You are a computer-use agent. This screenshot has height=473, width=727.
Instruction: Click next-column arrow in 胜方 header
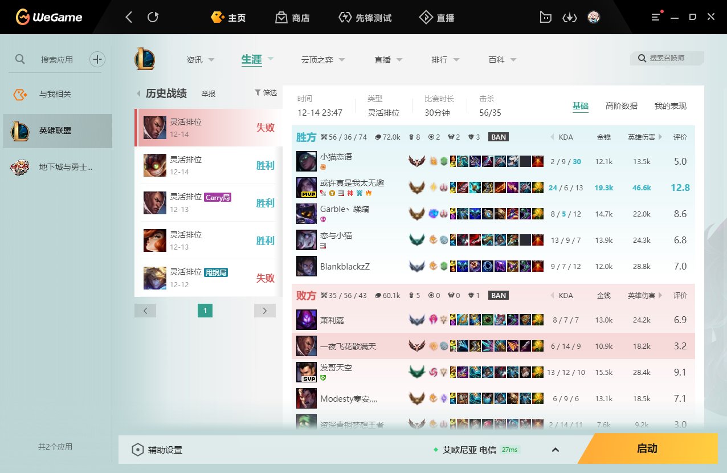pyautogui.click(x=660, y=137)
